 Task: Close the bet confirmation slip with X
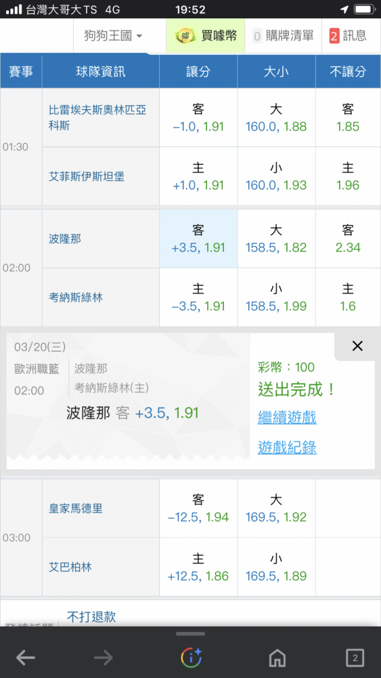click(x=357, y=346)
